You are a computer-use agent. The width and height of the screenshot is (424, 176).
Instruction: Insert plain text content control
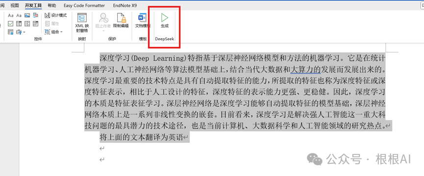pos(19,15)
